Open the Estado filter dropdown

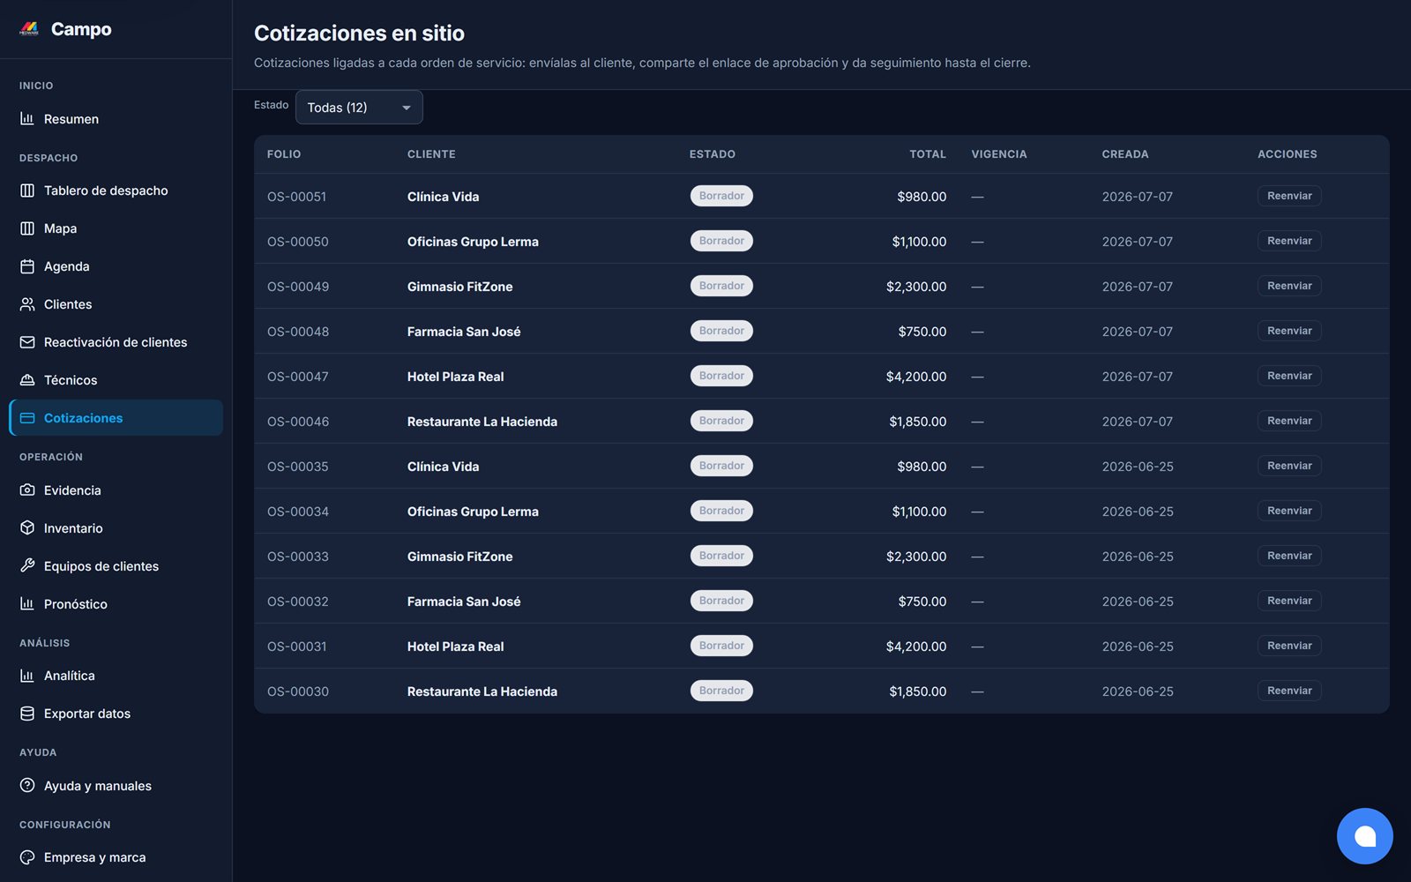(359, 108)
